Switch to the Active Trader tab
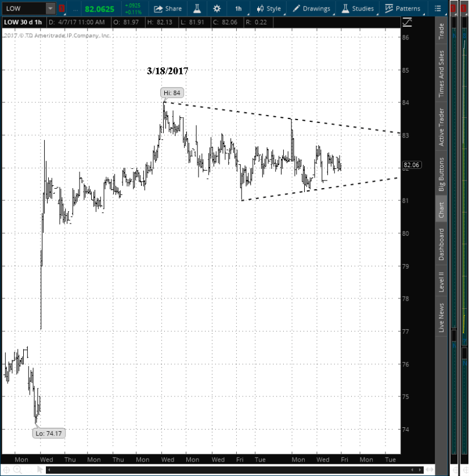Screen dimensions: 469x476 coord(441,128)
